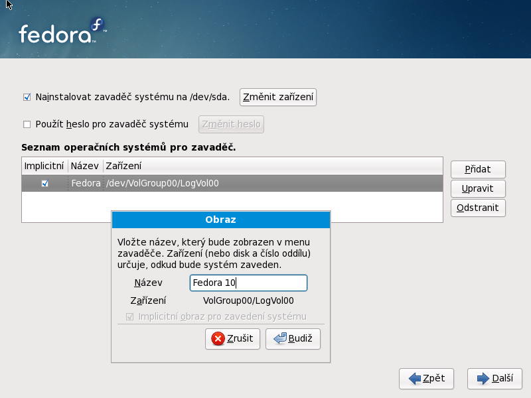Click the Obraz dialog title bar
531x398 pixels.
[x=220, y=220]
